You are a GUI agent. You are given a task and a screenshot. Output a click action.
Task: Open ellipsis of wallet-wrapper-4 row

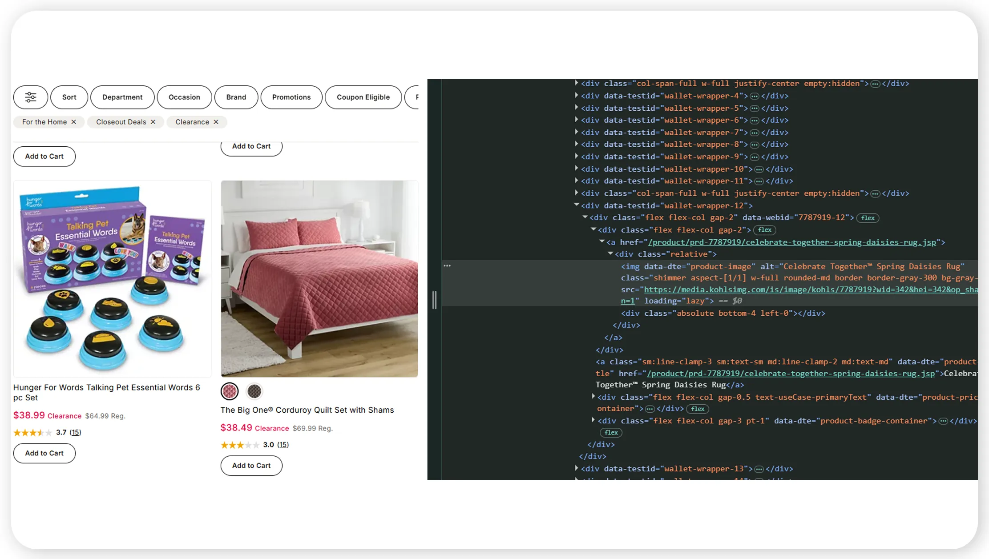(755, 96)
